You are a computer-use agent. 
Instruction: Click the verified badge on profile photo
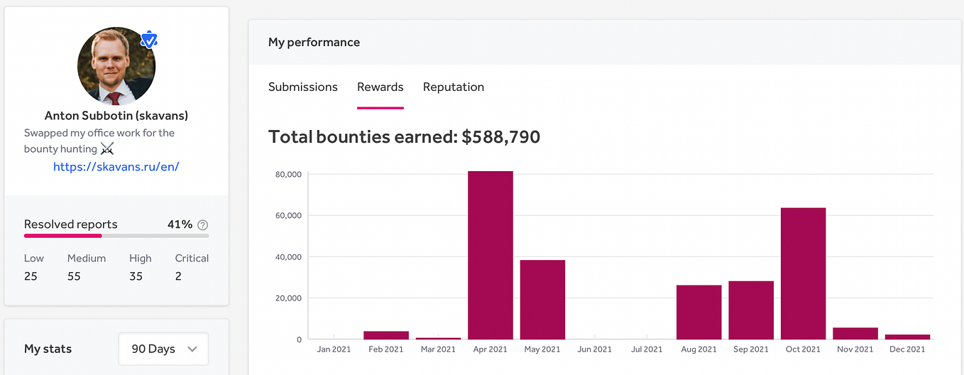pyautogui.click(x=148, y=40)
